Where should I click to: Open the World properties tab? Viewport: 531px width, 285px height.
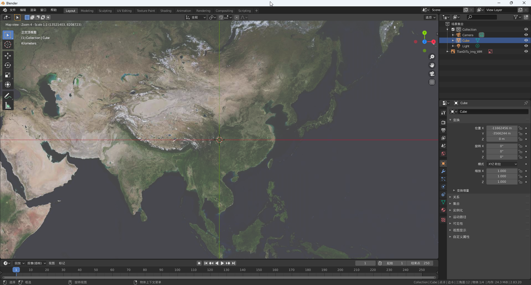tap(443, 154)
